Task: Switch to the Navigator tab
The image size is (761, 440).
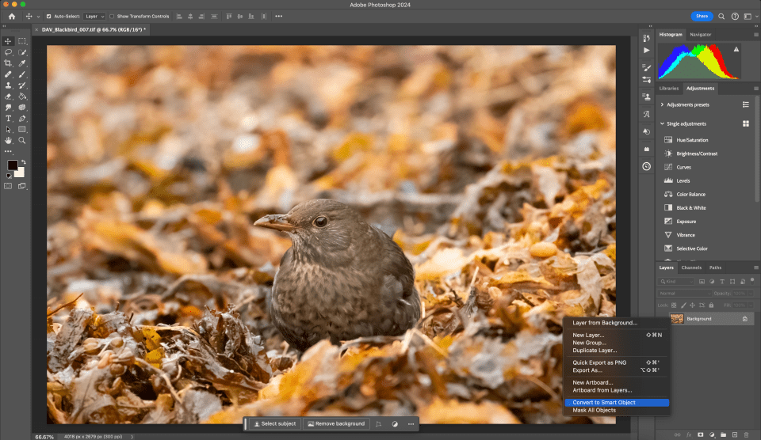Action: (x=700, y=34)
